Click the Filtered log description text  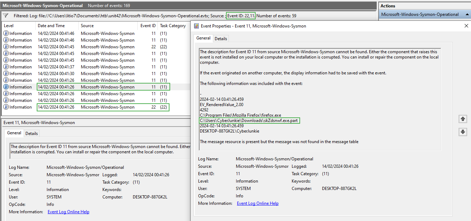pyautogui.click(x=155, y=16)
